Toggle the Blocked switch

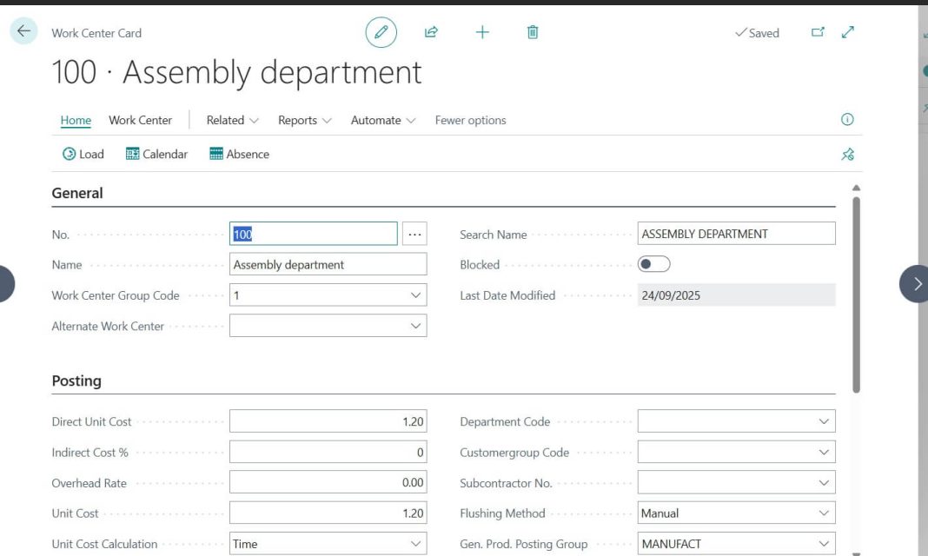(x=653, y=264)
